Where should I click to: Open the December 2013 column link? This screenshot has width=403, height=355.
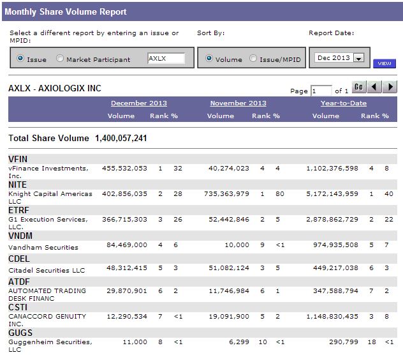click(x=139, y=103)
